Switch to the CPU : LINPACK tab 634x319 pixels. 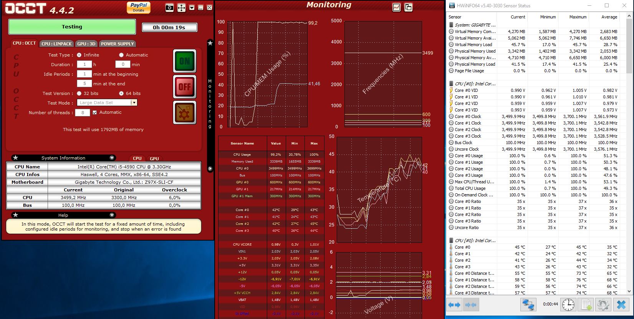click(56, 44)
